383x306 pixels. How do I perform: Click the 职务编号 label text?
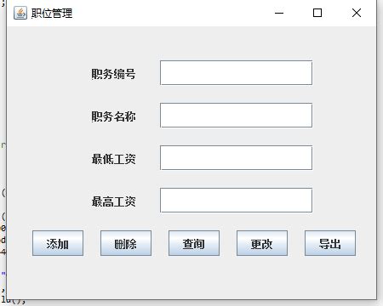pyautogui.click(x=113, y=74)
